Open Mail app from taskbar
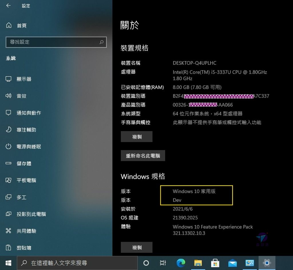 [232, 263]
